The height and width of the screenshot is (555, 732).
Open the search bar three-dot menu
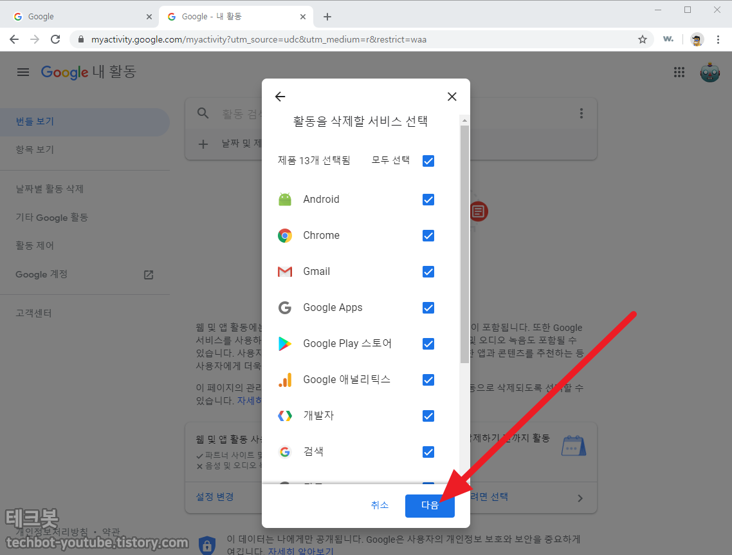tap(581, 113)
